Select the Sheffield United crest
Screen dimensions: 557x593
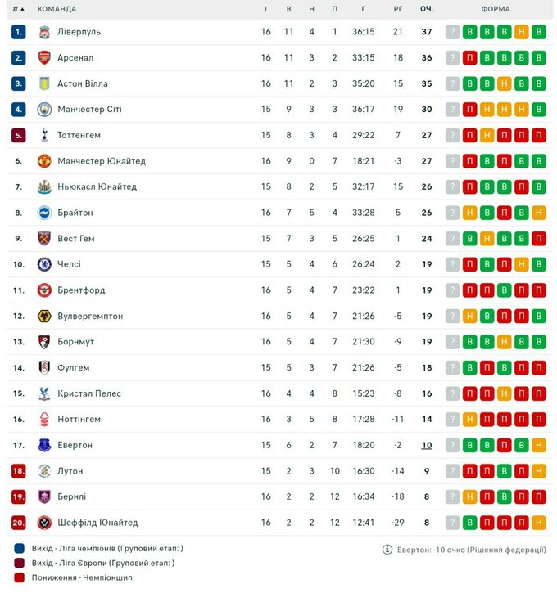pos(44,523)
